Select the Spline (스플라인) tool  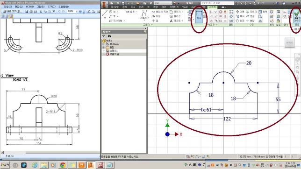(x=144, y=15)
